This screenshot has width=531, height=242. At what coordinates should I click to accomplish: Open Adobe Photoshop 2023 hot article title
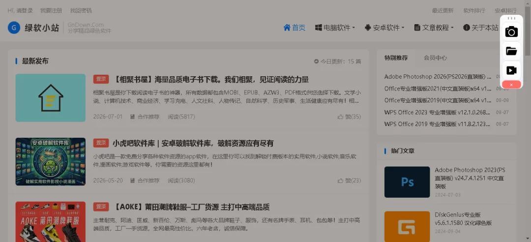point(470,178)
